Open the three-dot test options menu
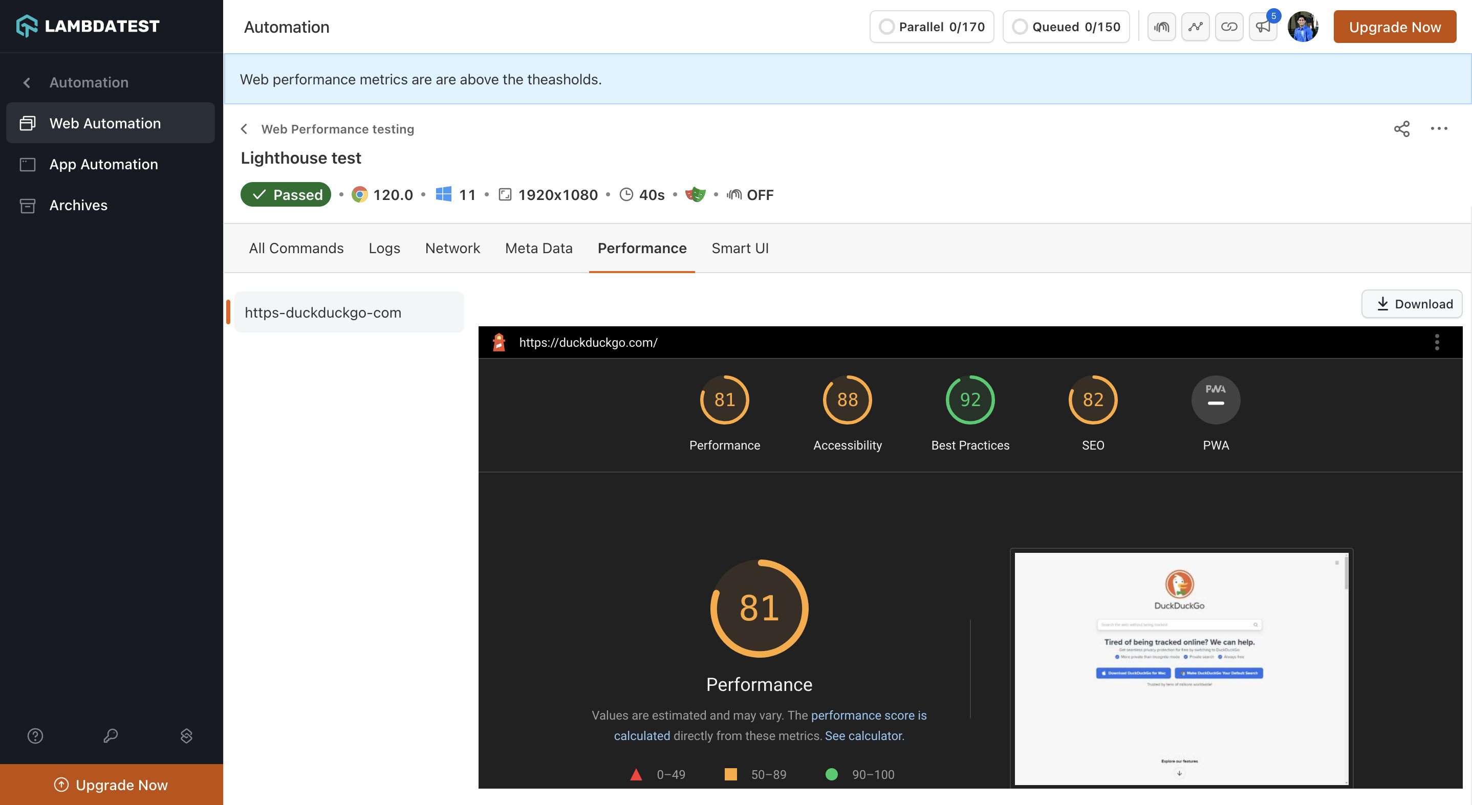The height and width of the screenshot is (805, 1472). click(x=1438, y=129)
